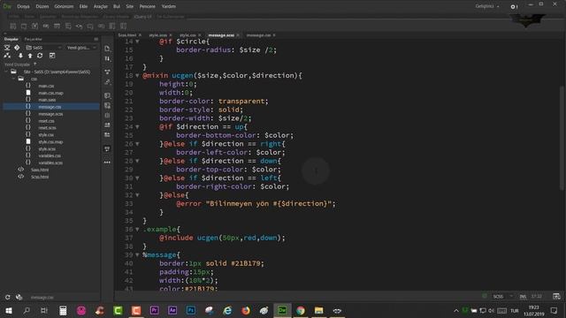This screenshot has height=318, width=566.
Task: Select style.css.map in file tree
Action: (50, 142)
